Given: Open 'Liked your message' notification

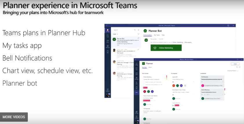Looking at the screenshot, I should tap(123, 64).
